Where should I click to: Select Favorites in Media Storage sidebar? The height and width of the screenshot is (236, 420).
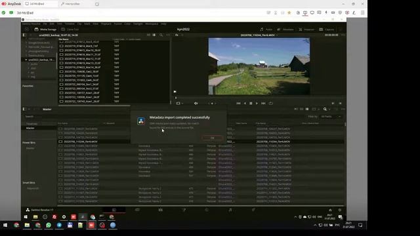(x=28, y=86)
